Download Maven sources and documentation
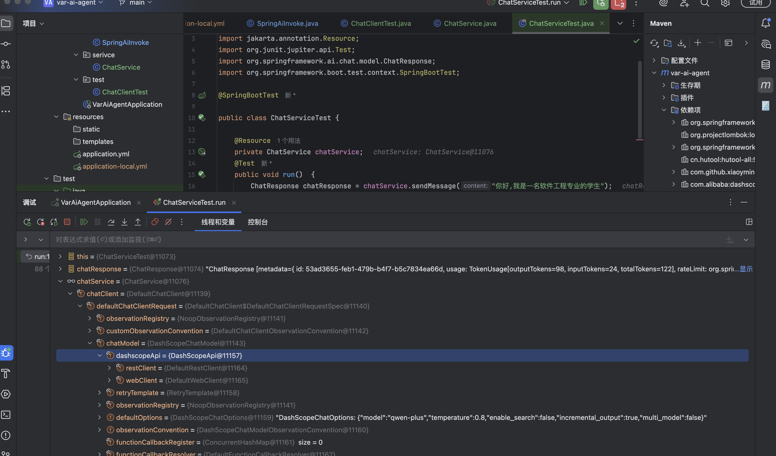This screenshot has width=776, height=456. (x=682, y=43)
